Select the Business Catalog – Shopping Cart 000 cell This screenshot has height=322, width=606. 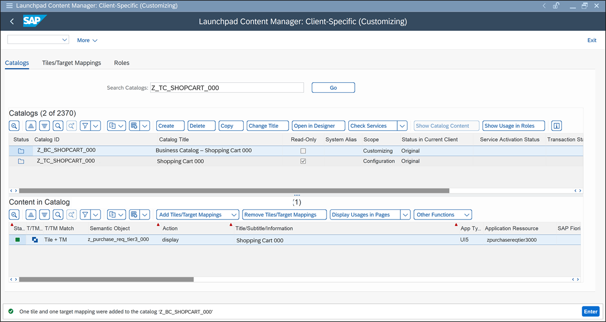click(x=204, y=150)
